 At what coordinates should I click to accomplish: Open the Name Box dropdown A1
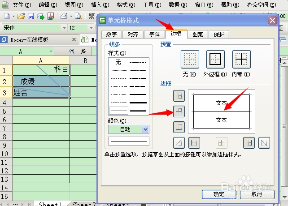(51, 51)
